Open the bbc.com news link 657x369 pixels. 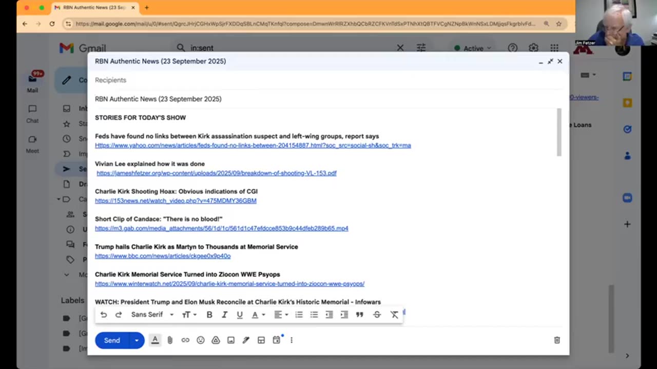163,256
